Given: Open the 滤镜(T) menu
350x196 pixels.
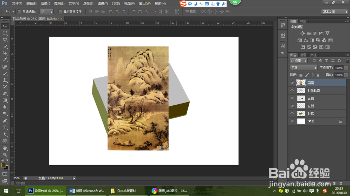Looking at the screenshot, I should click(x=103, y=3).
